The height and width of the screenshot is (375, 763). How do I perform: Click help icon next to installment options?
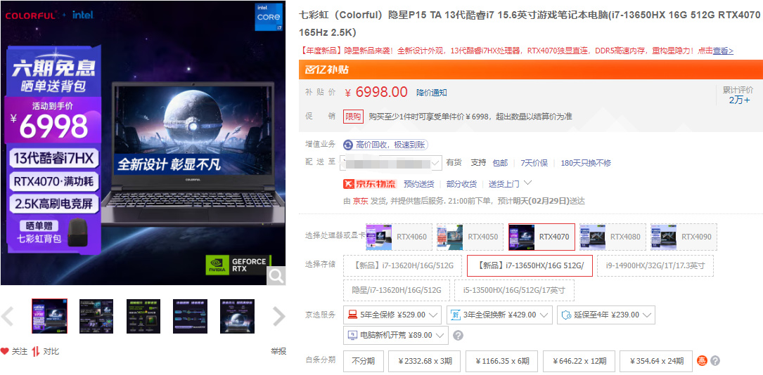pyautogui.click(x=714, y=361)
